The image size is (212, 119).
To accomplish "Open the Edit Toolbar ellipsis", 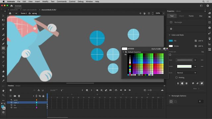I will click(x=3, y=100).
